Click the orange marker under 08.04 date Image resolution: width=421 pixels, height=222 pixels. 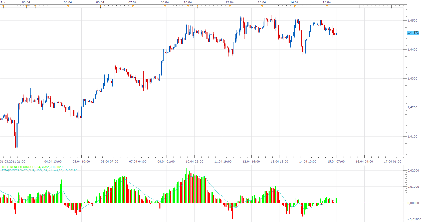point(165,6)
